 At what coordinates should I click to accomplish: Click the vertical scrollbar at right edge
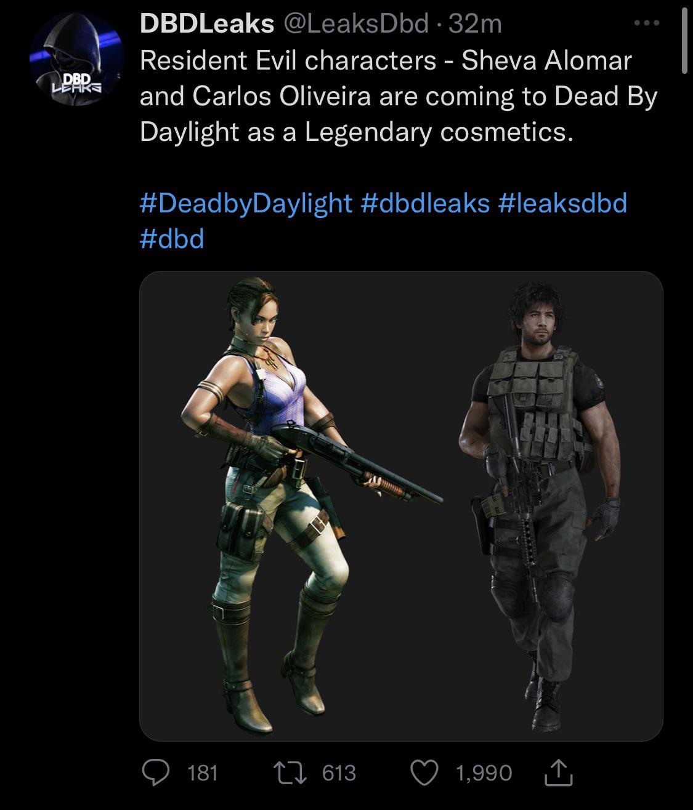point(684,42)
